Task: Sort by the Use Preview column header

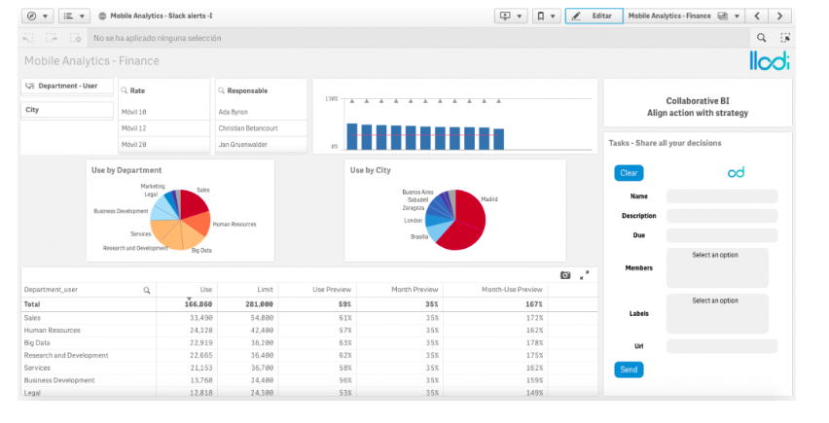Action: tap(332, 290)
